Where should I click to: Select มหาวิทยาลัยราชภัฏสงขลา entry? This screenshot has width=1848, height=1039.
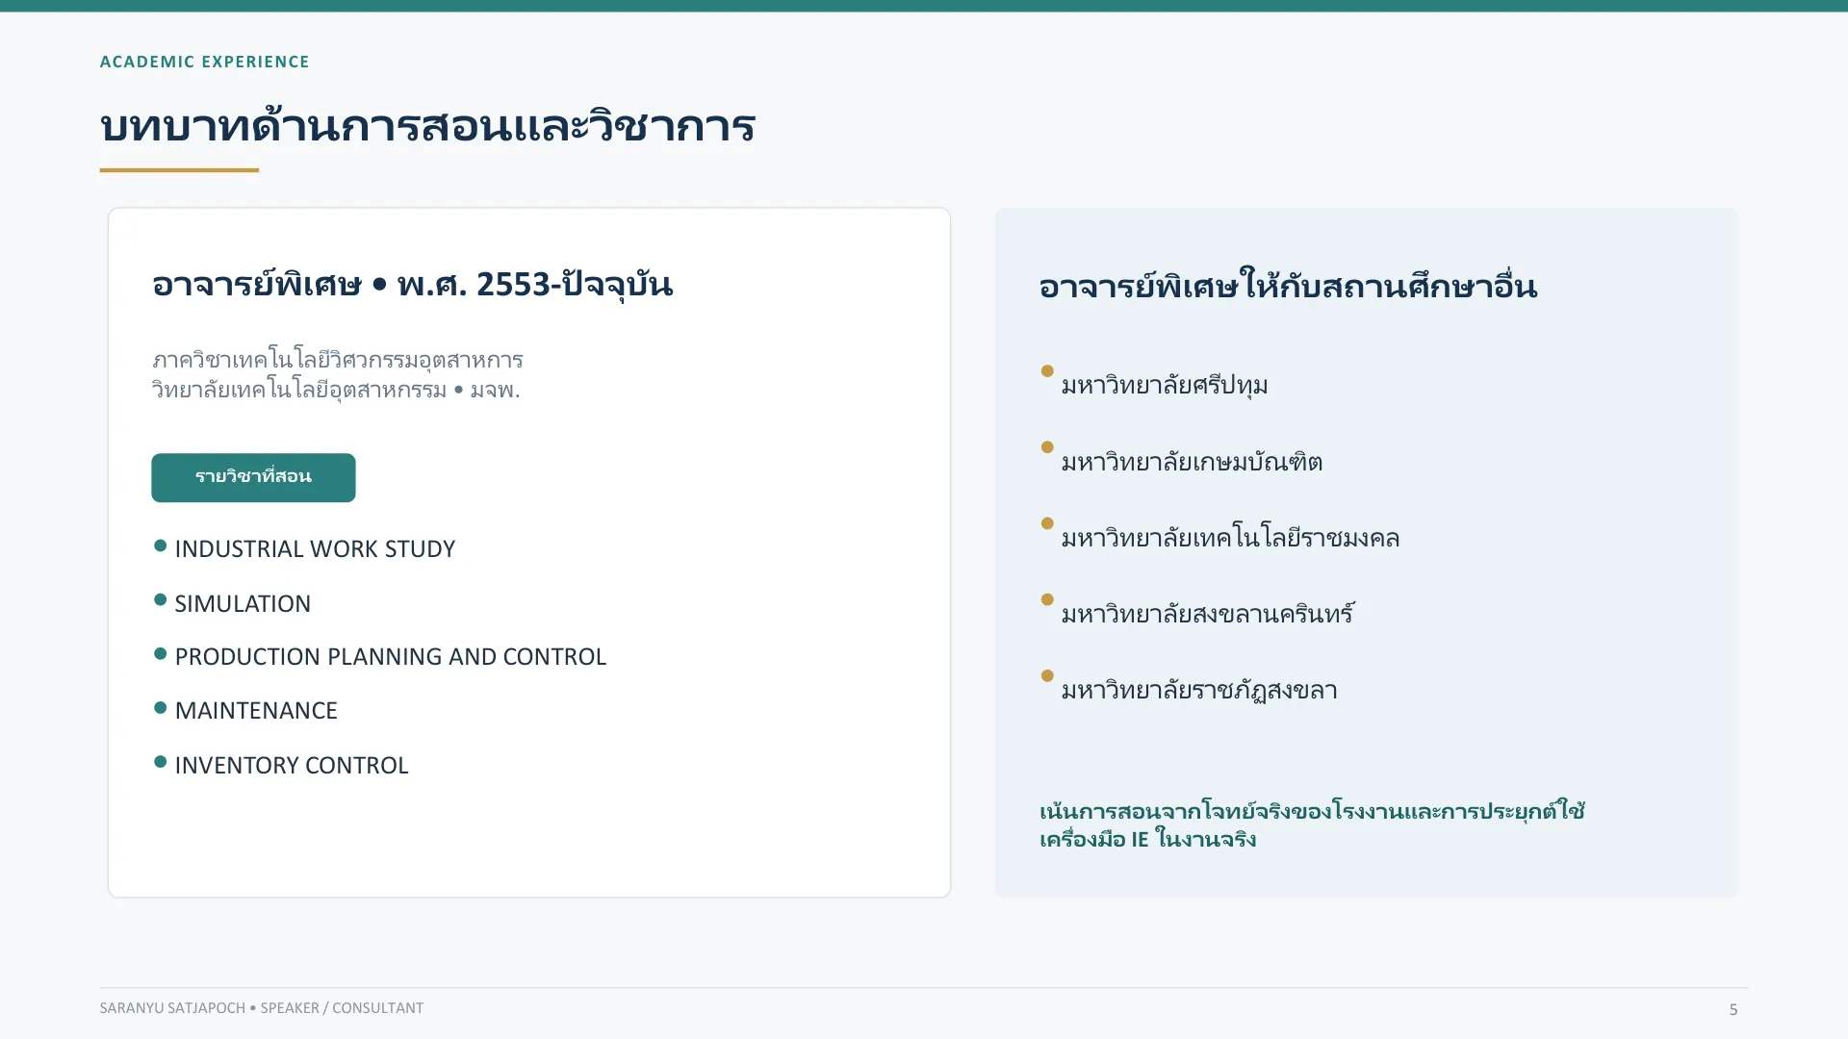click(x=1199, y=690)
